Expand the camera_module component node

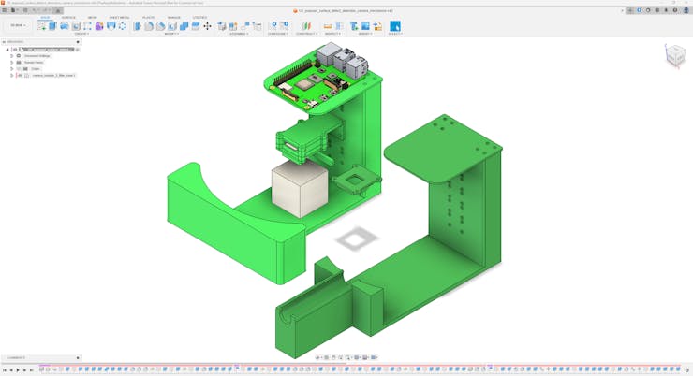coord(11,76)
